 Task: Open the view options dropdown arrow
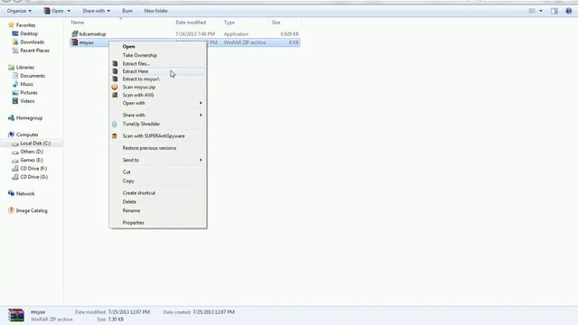pos(541,11)
